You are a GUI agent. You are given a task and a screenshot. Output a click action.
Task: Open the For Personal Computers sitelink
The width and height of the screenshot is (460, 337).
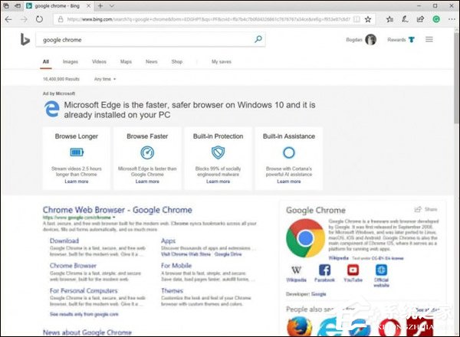(84, 291)
